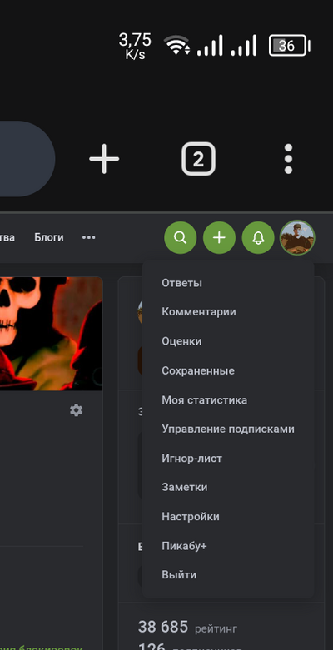333x650 pixels.
Task: Open the Блоги navigation tab
Action: tap(49, 237)
